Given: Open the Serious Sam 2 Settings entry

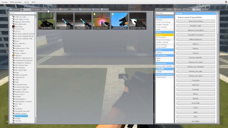Looking at the screenshot, I should (x=165, y=66).
